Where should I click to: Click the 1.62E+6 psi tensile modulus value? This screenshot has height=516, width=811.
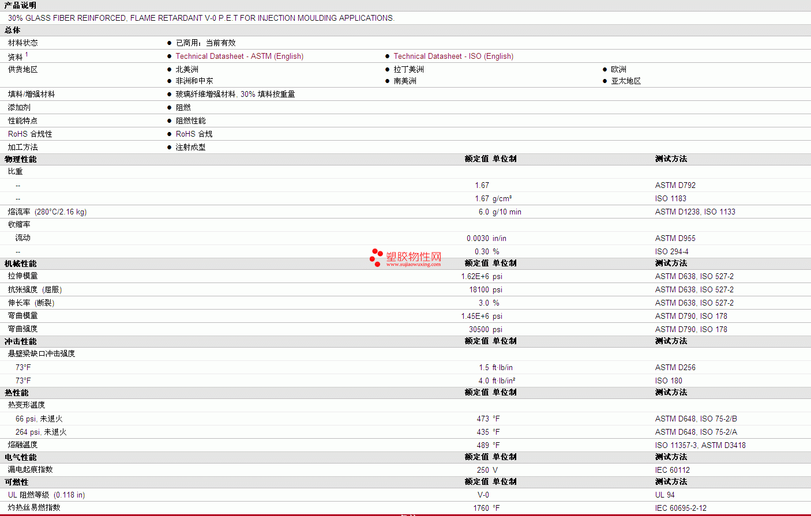point(482,276)
